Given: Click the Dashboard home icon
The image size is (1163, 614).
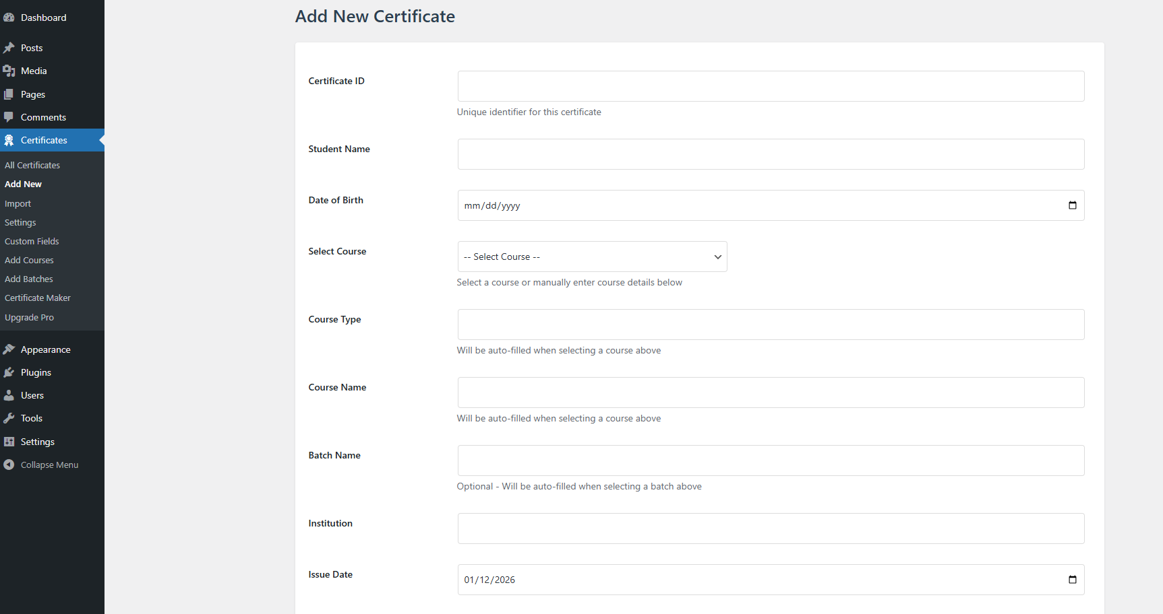Looking at the screenshot, I should point(10,17).
